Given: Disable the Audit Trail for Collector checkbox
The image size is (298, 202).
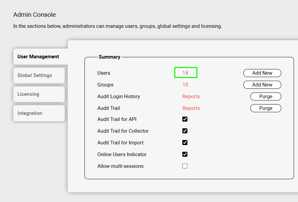Looking at the screenshot, I should tap(185, 131).
